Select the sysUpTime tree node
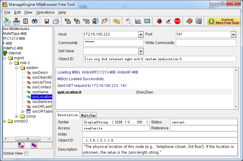The height and width of the screenshot is (161, 243). tap(42, 82)
